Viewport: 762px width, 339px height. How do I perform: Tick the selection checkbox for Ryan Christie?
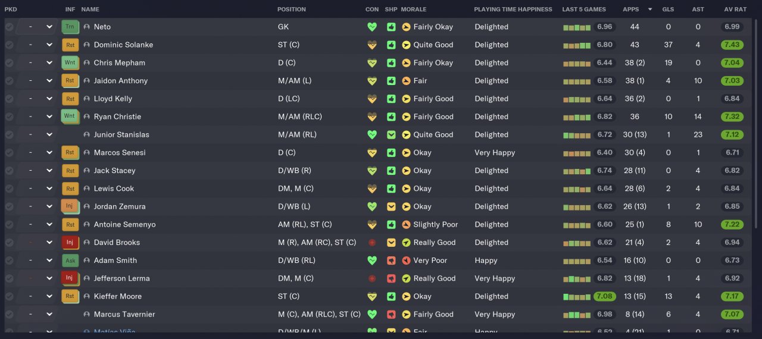[9, 117]
